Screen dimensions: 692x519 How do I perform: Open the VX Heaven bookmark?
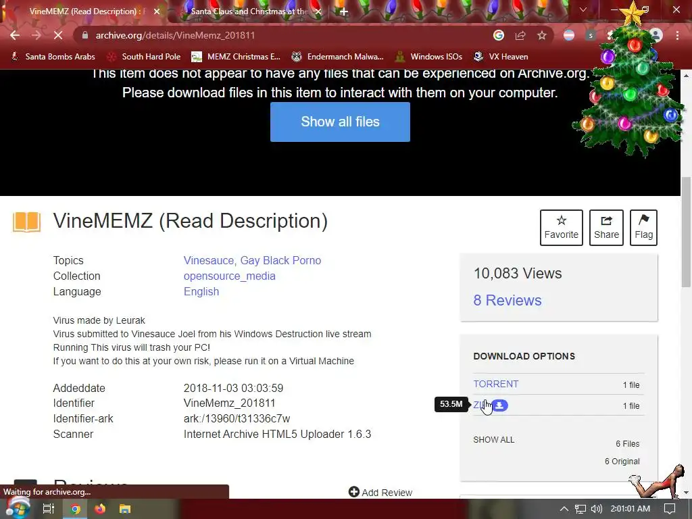501,57
